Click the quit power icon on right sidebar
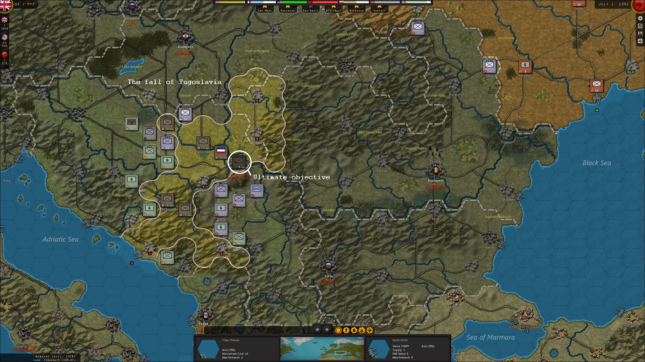Viewport: 645px width, 362px height. [640, 41]
